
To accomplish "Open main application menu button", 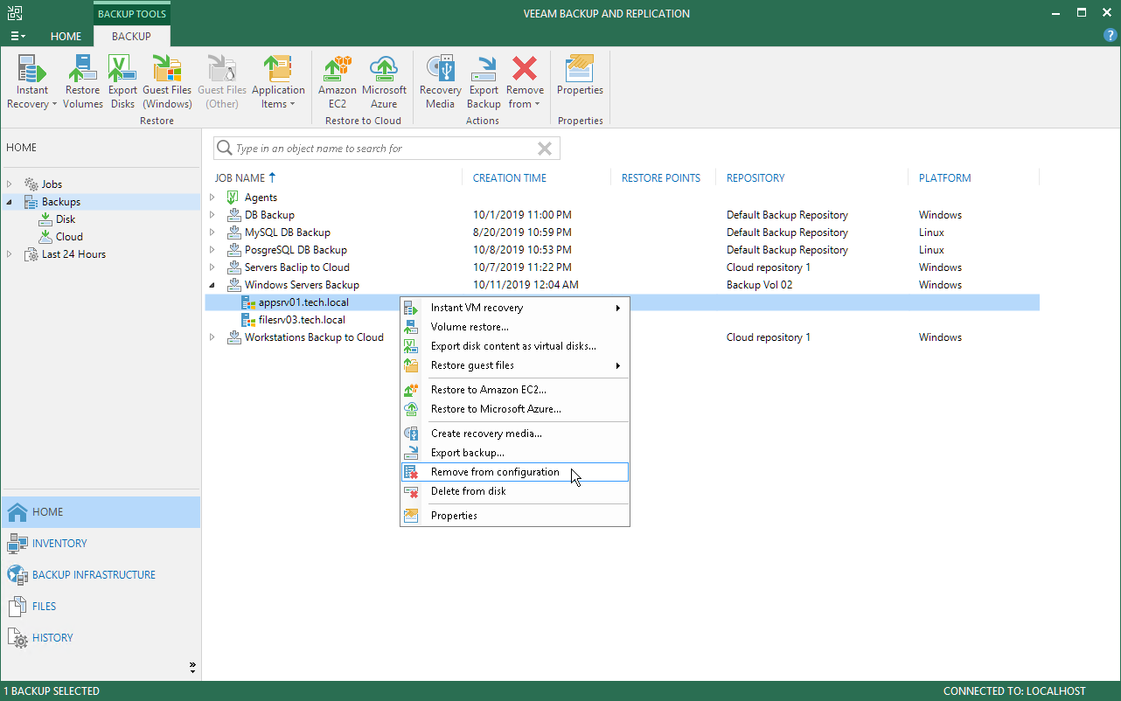I will click(17, 36).
